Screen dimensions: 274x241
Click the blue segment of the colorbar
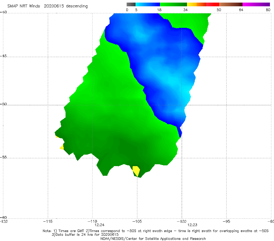[x=148, y=4]
